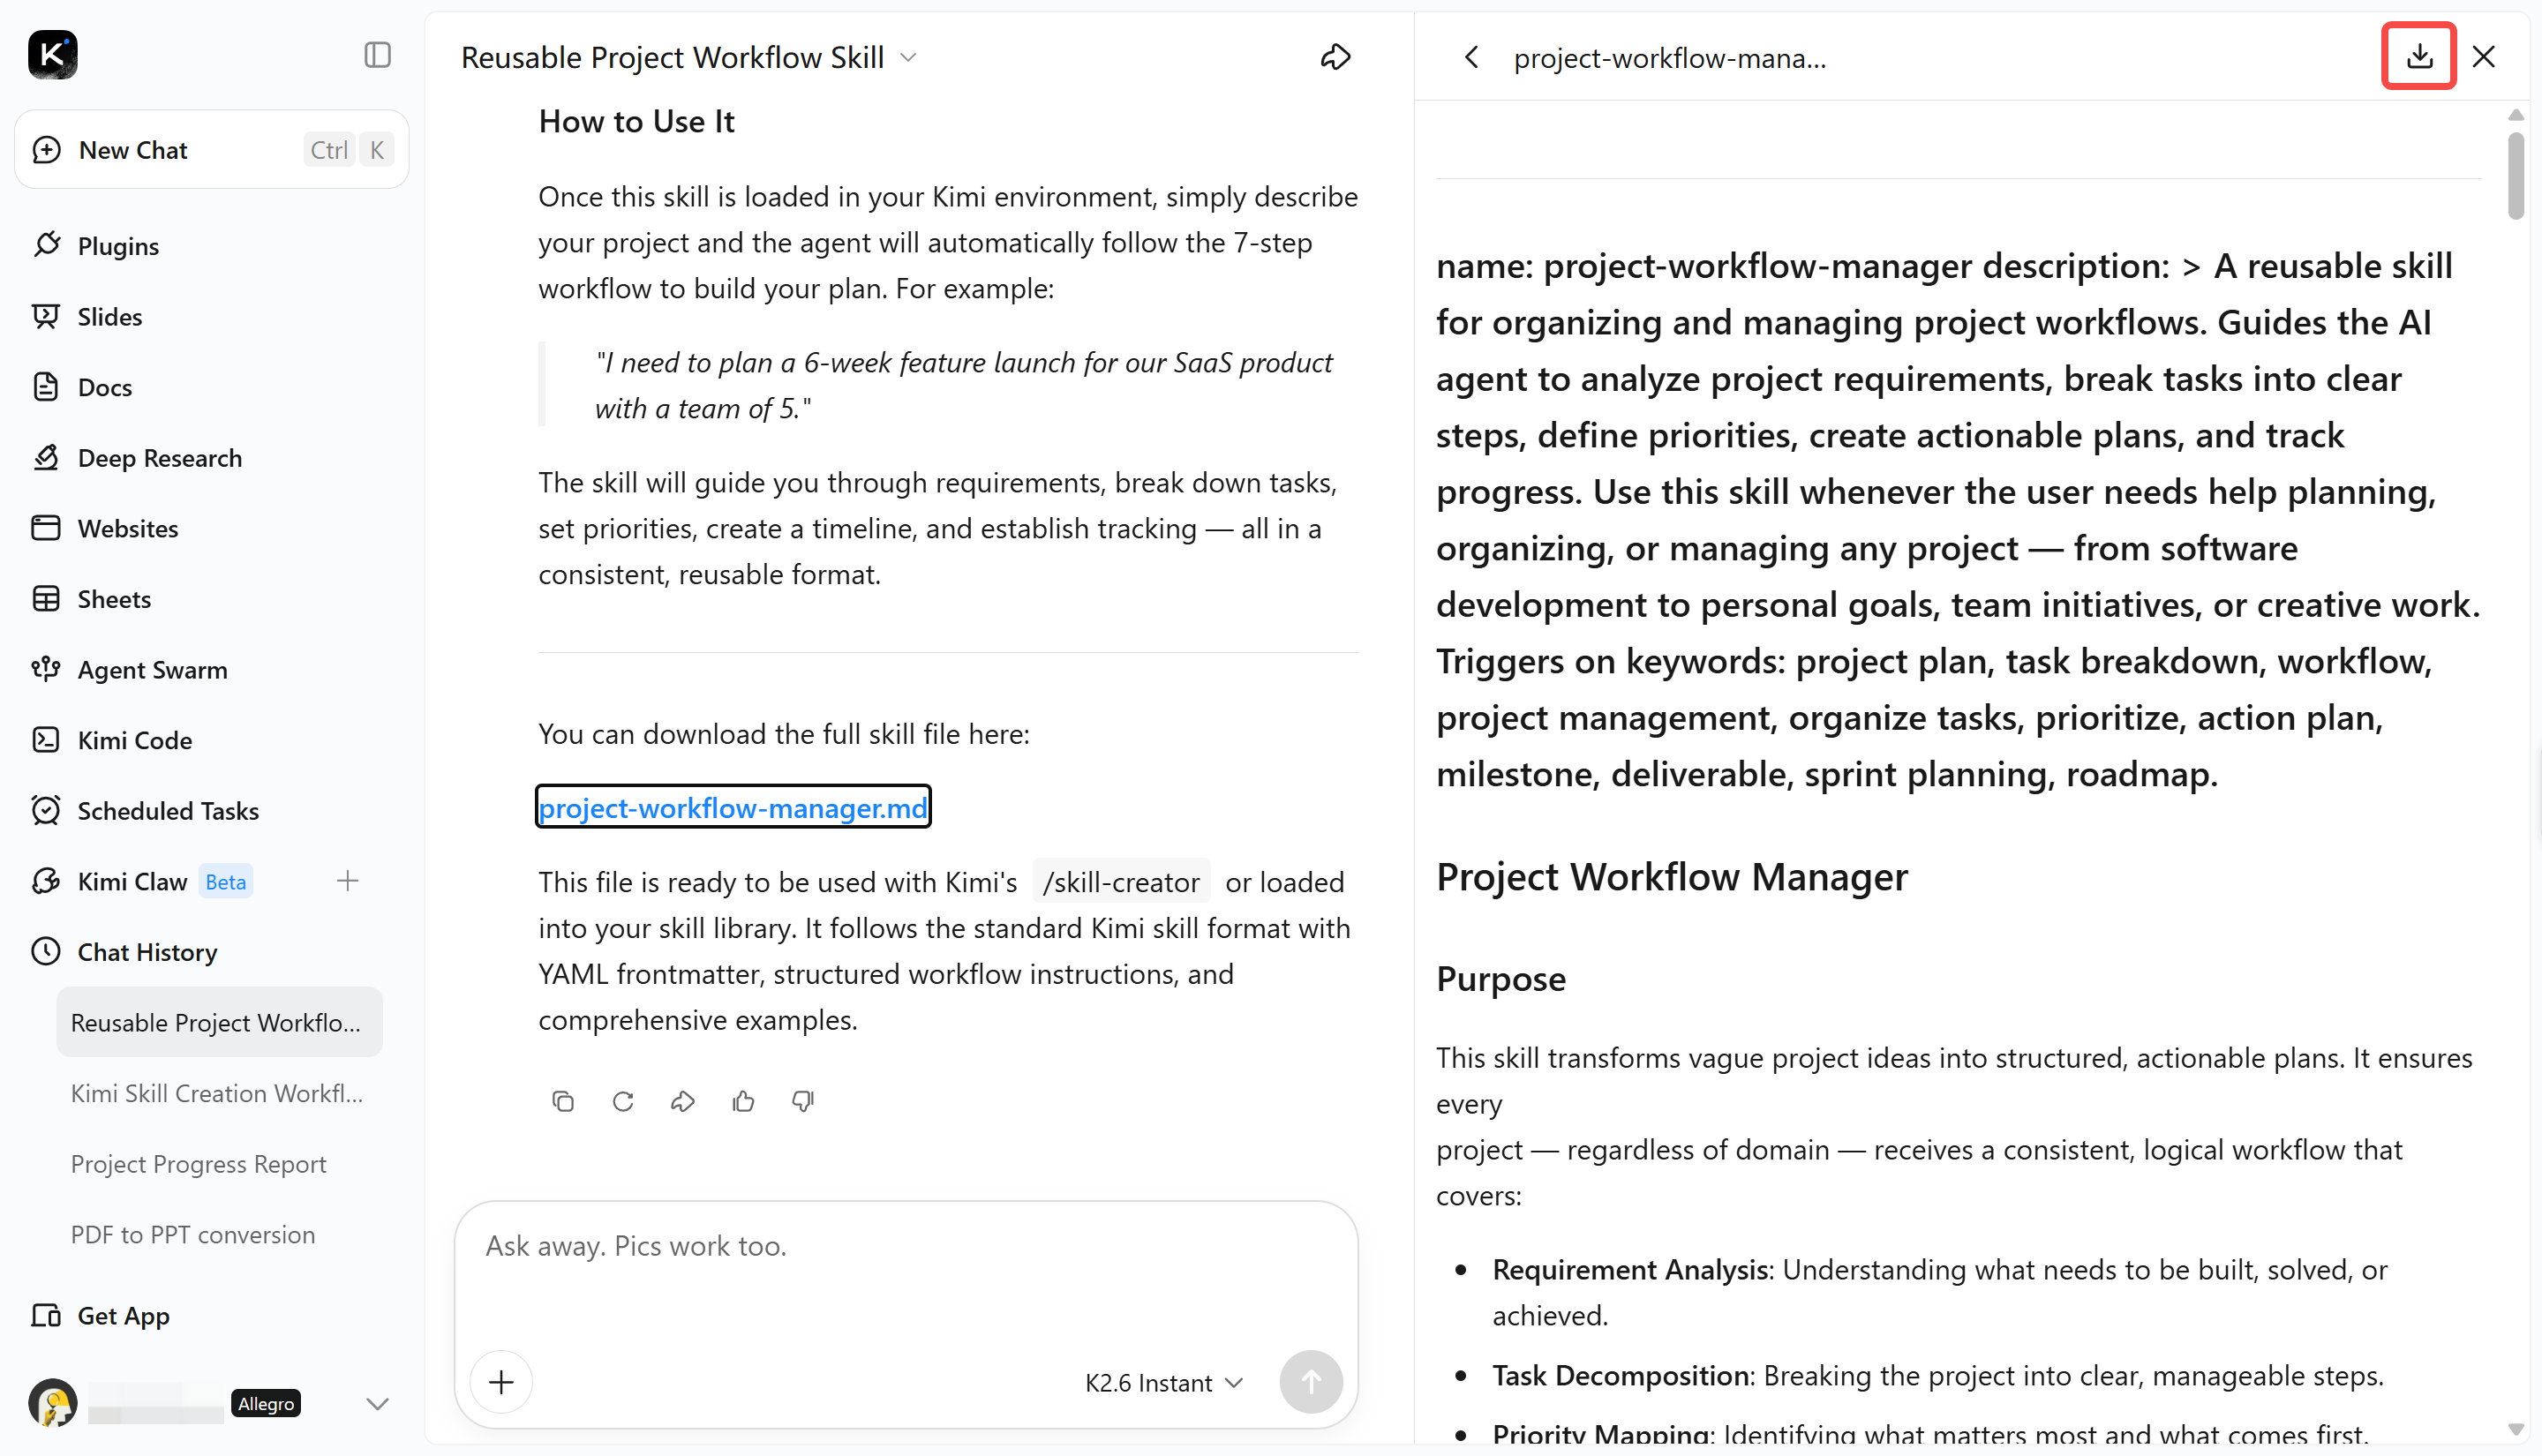Regenerate the assistant response
Screen dimensions: 2542x1456
pyautogui.click(x=623, y=1101)
